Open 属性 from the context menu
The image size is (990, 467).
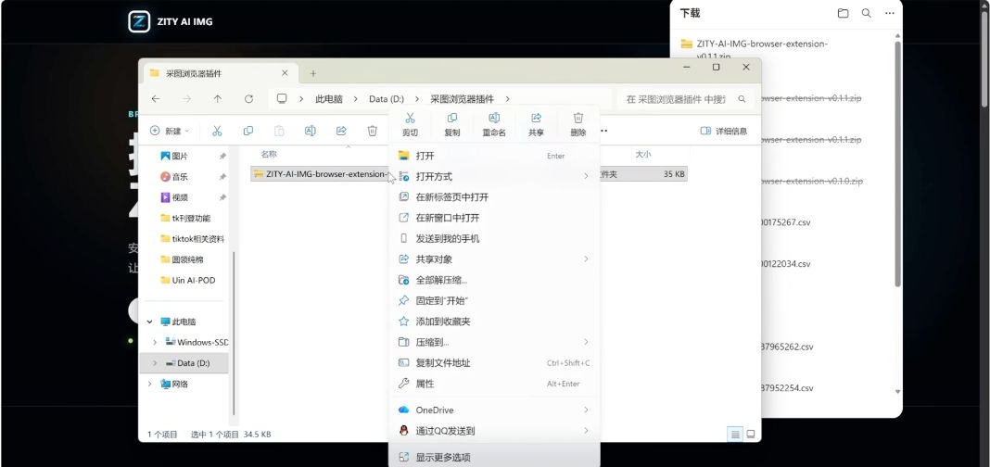(494, 384)
